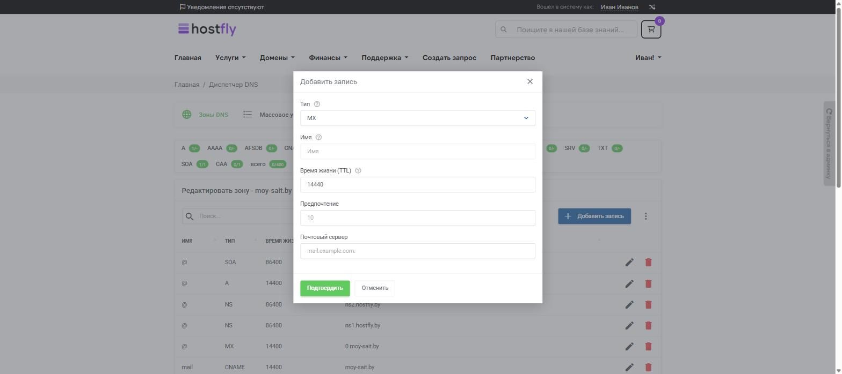Open the Иван Иванов account link
The height and width of the screenshot is (374, 842).
tap(619, 7)
